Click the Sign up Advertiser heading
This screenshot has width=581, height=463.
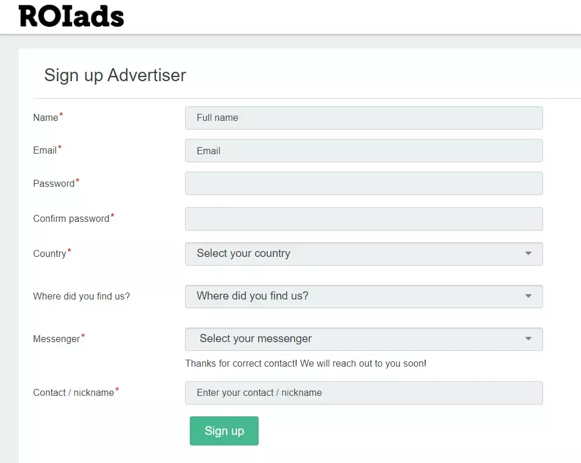coord(115,75)
